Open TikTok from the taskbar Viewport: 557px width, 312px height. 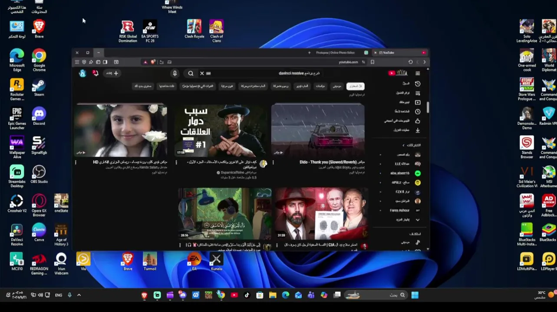pos(247,295)
